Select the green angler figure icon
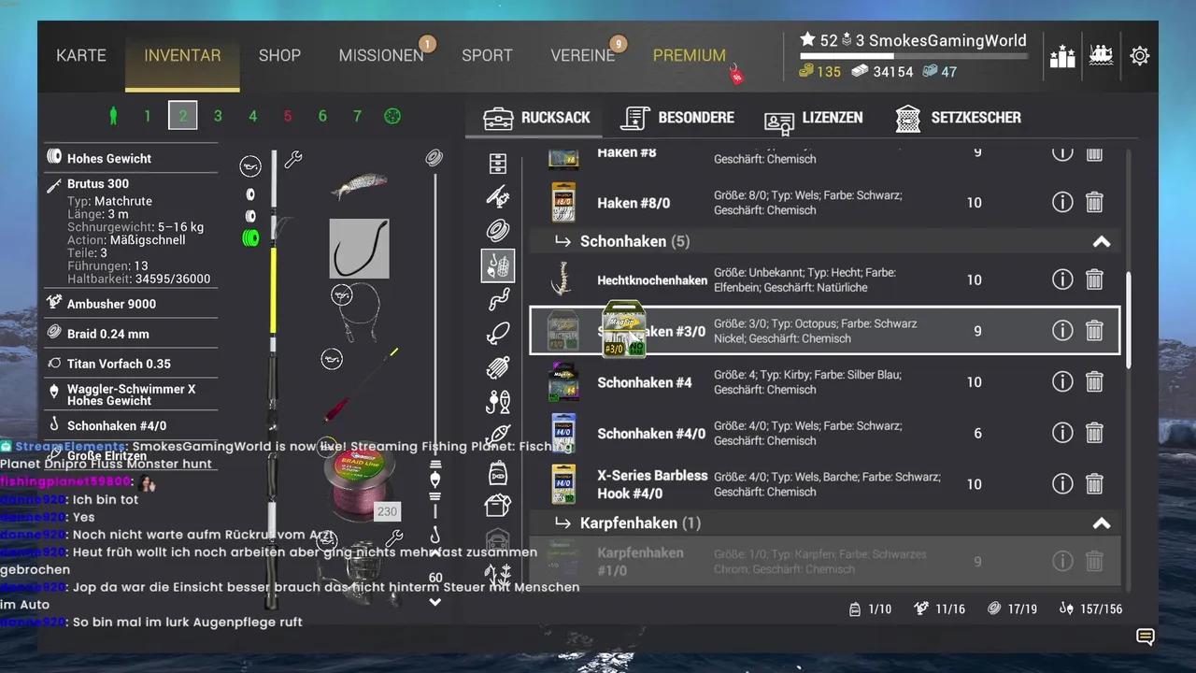Image resolution: width=1196 pixels, height=673 pixels. point(113,116)
